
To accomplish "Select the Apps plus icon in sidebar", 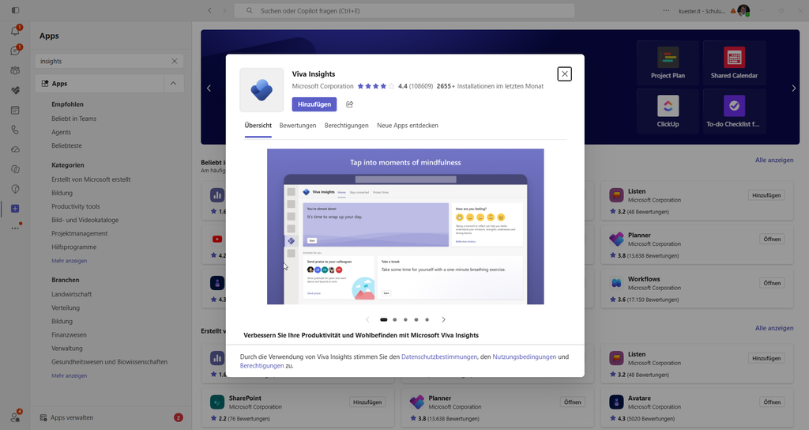I will point(15,209).
